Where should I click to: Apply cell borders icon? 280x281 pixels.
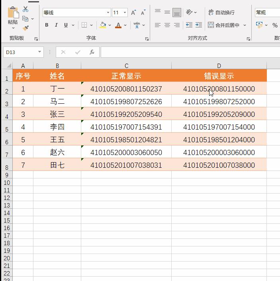coord(84,25)
